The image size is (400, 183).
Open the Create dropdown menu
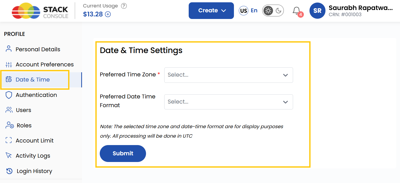[x=211, y=11]
